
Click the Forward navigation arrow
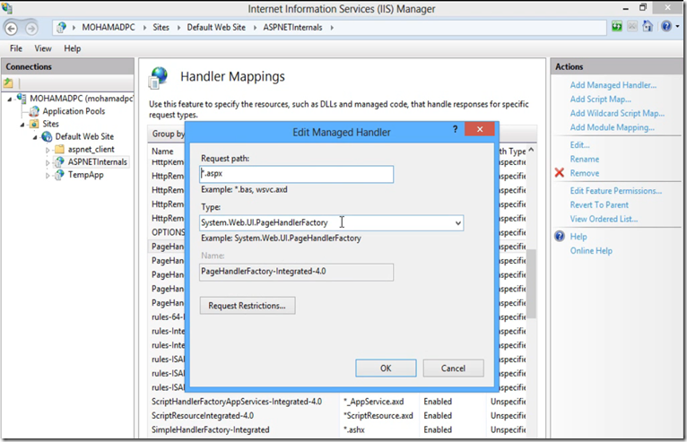tap(31, 29)
